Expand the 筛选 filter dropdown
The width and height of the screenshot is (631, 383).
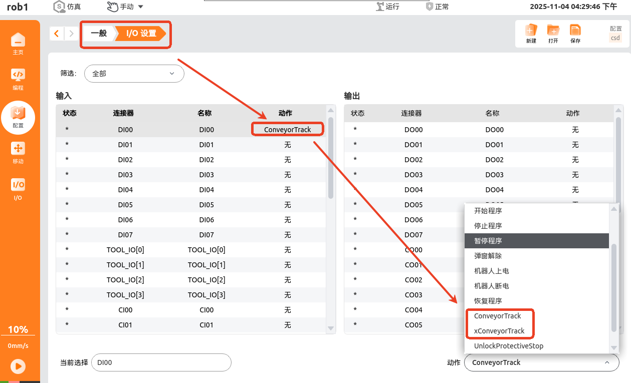coord(134,74)
